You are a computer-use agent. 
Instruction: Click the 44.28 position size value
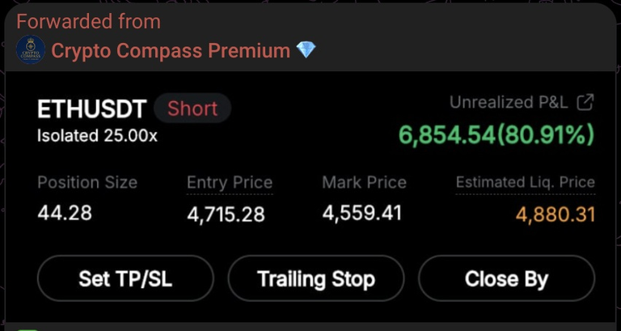(x=65, y=213)
